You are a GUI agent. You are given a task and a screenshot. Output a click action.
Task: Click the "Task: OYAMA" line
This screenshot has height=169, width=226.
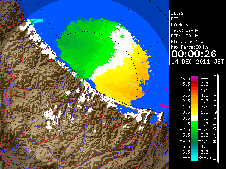[x=185, y=30]
